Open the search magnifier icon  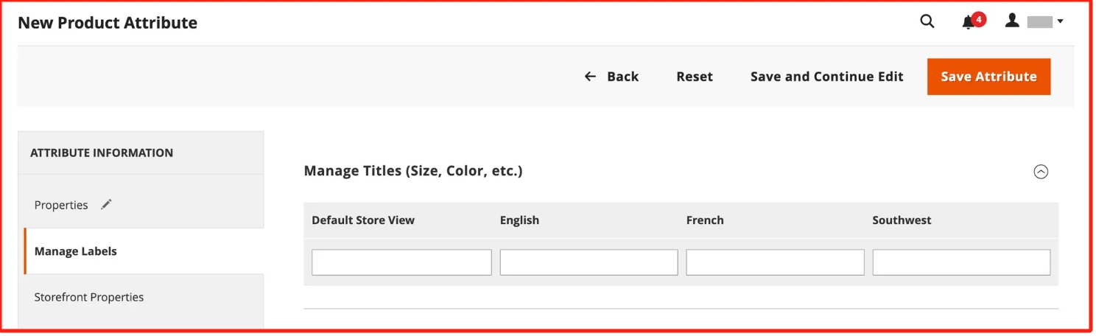tap(927, 22)
